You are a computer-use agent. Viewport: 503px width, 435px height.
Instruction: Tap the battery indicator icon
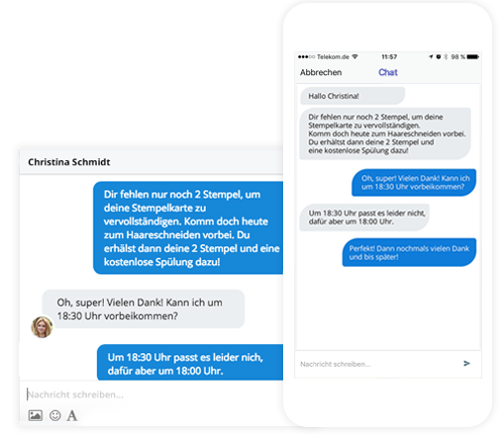click(472, 56)
